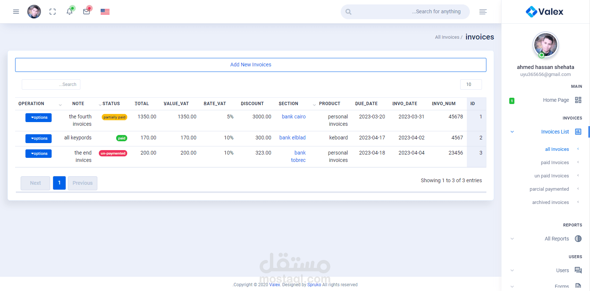
Task: Click the All Reports pie icon
Action: [578, 239]
